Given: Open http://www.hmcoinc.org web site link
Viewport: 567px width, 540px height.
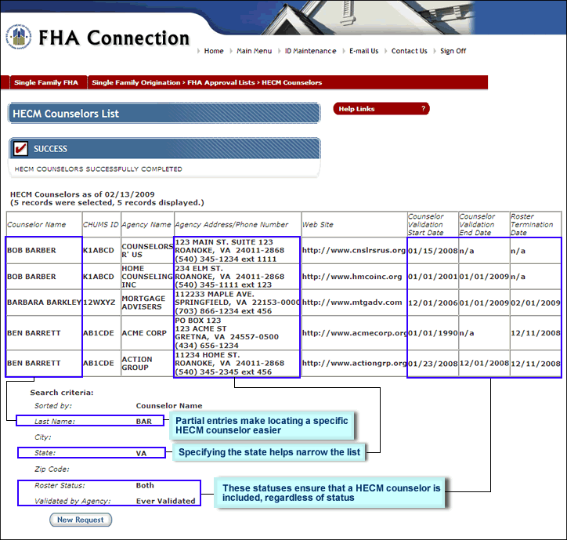Looking at the screenshot, I should point(352,277).
